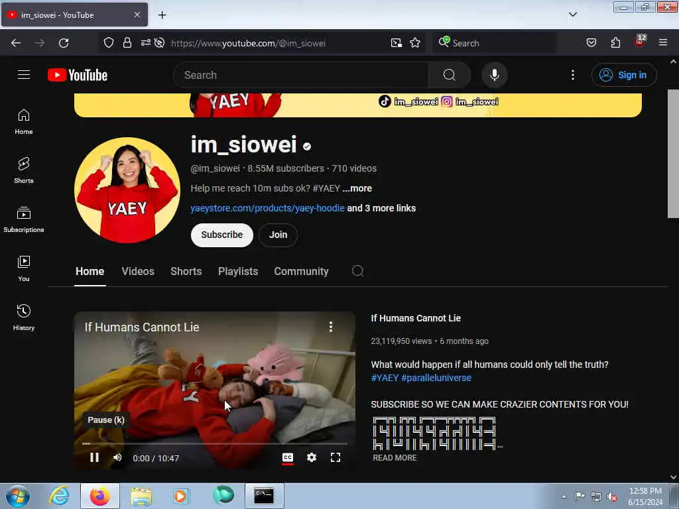This screenshot has height=509, width=679.
Task: Switch to the Playlists tab
Action: (x=238, y=271)
